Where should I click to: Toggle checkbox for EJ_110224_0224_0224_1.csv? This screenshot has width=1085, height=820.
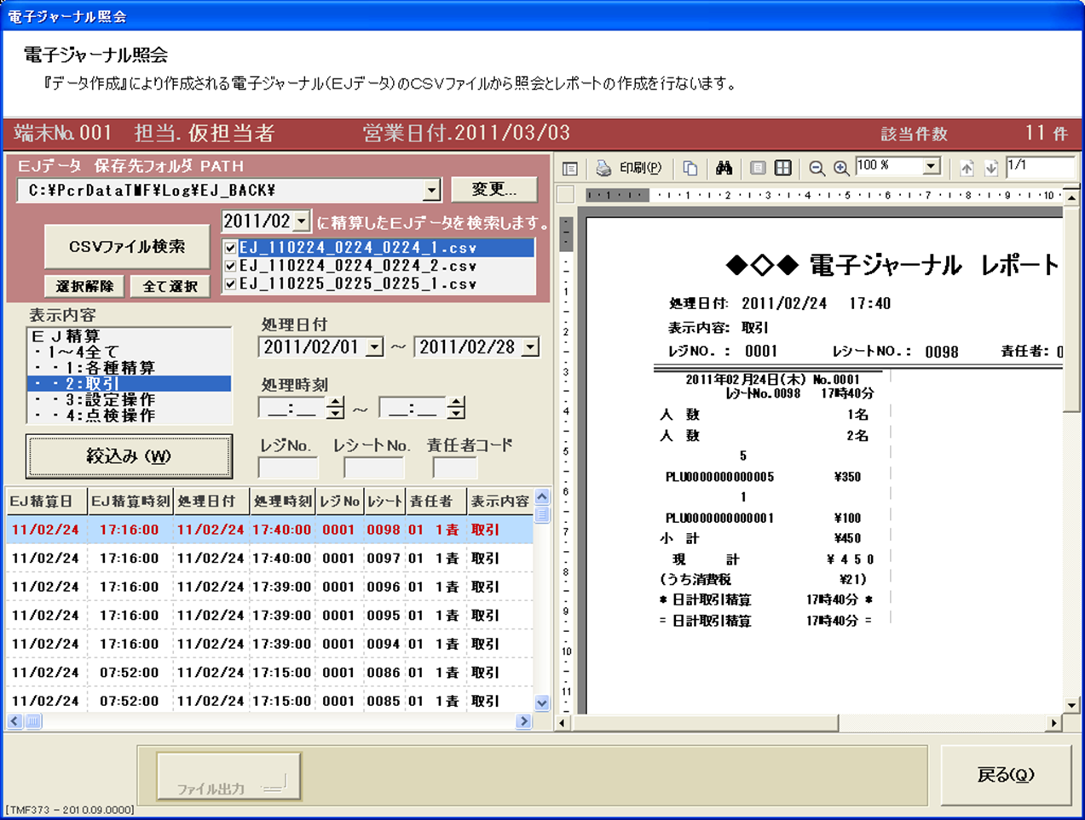[x=230, y=248]
